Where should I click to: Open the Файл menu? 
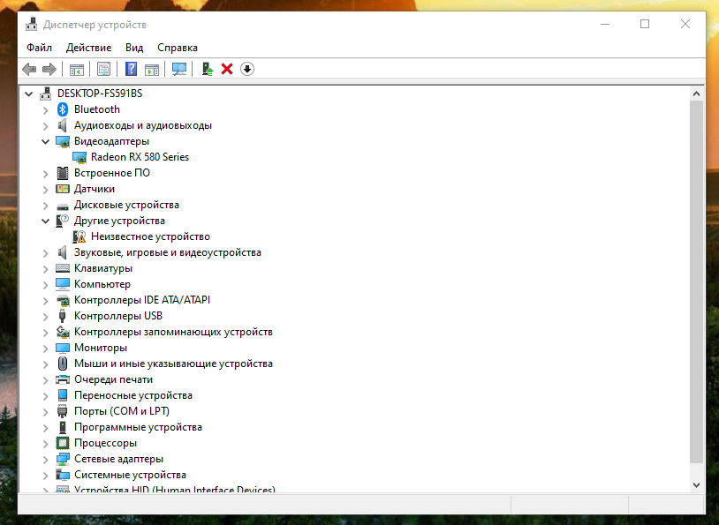click(39, 48)
